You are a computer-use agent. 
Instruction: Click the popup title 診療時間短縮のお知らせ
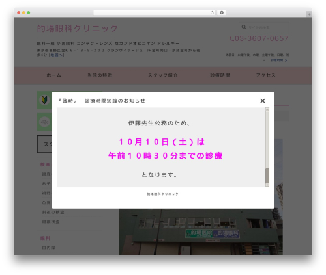(x=115, y=101)
